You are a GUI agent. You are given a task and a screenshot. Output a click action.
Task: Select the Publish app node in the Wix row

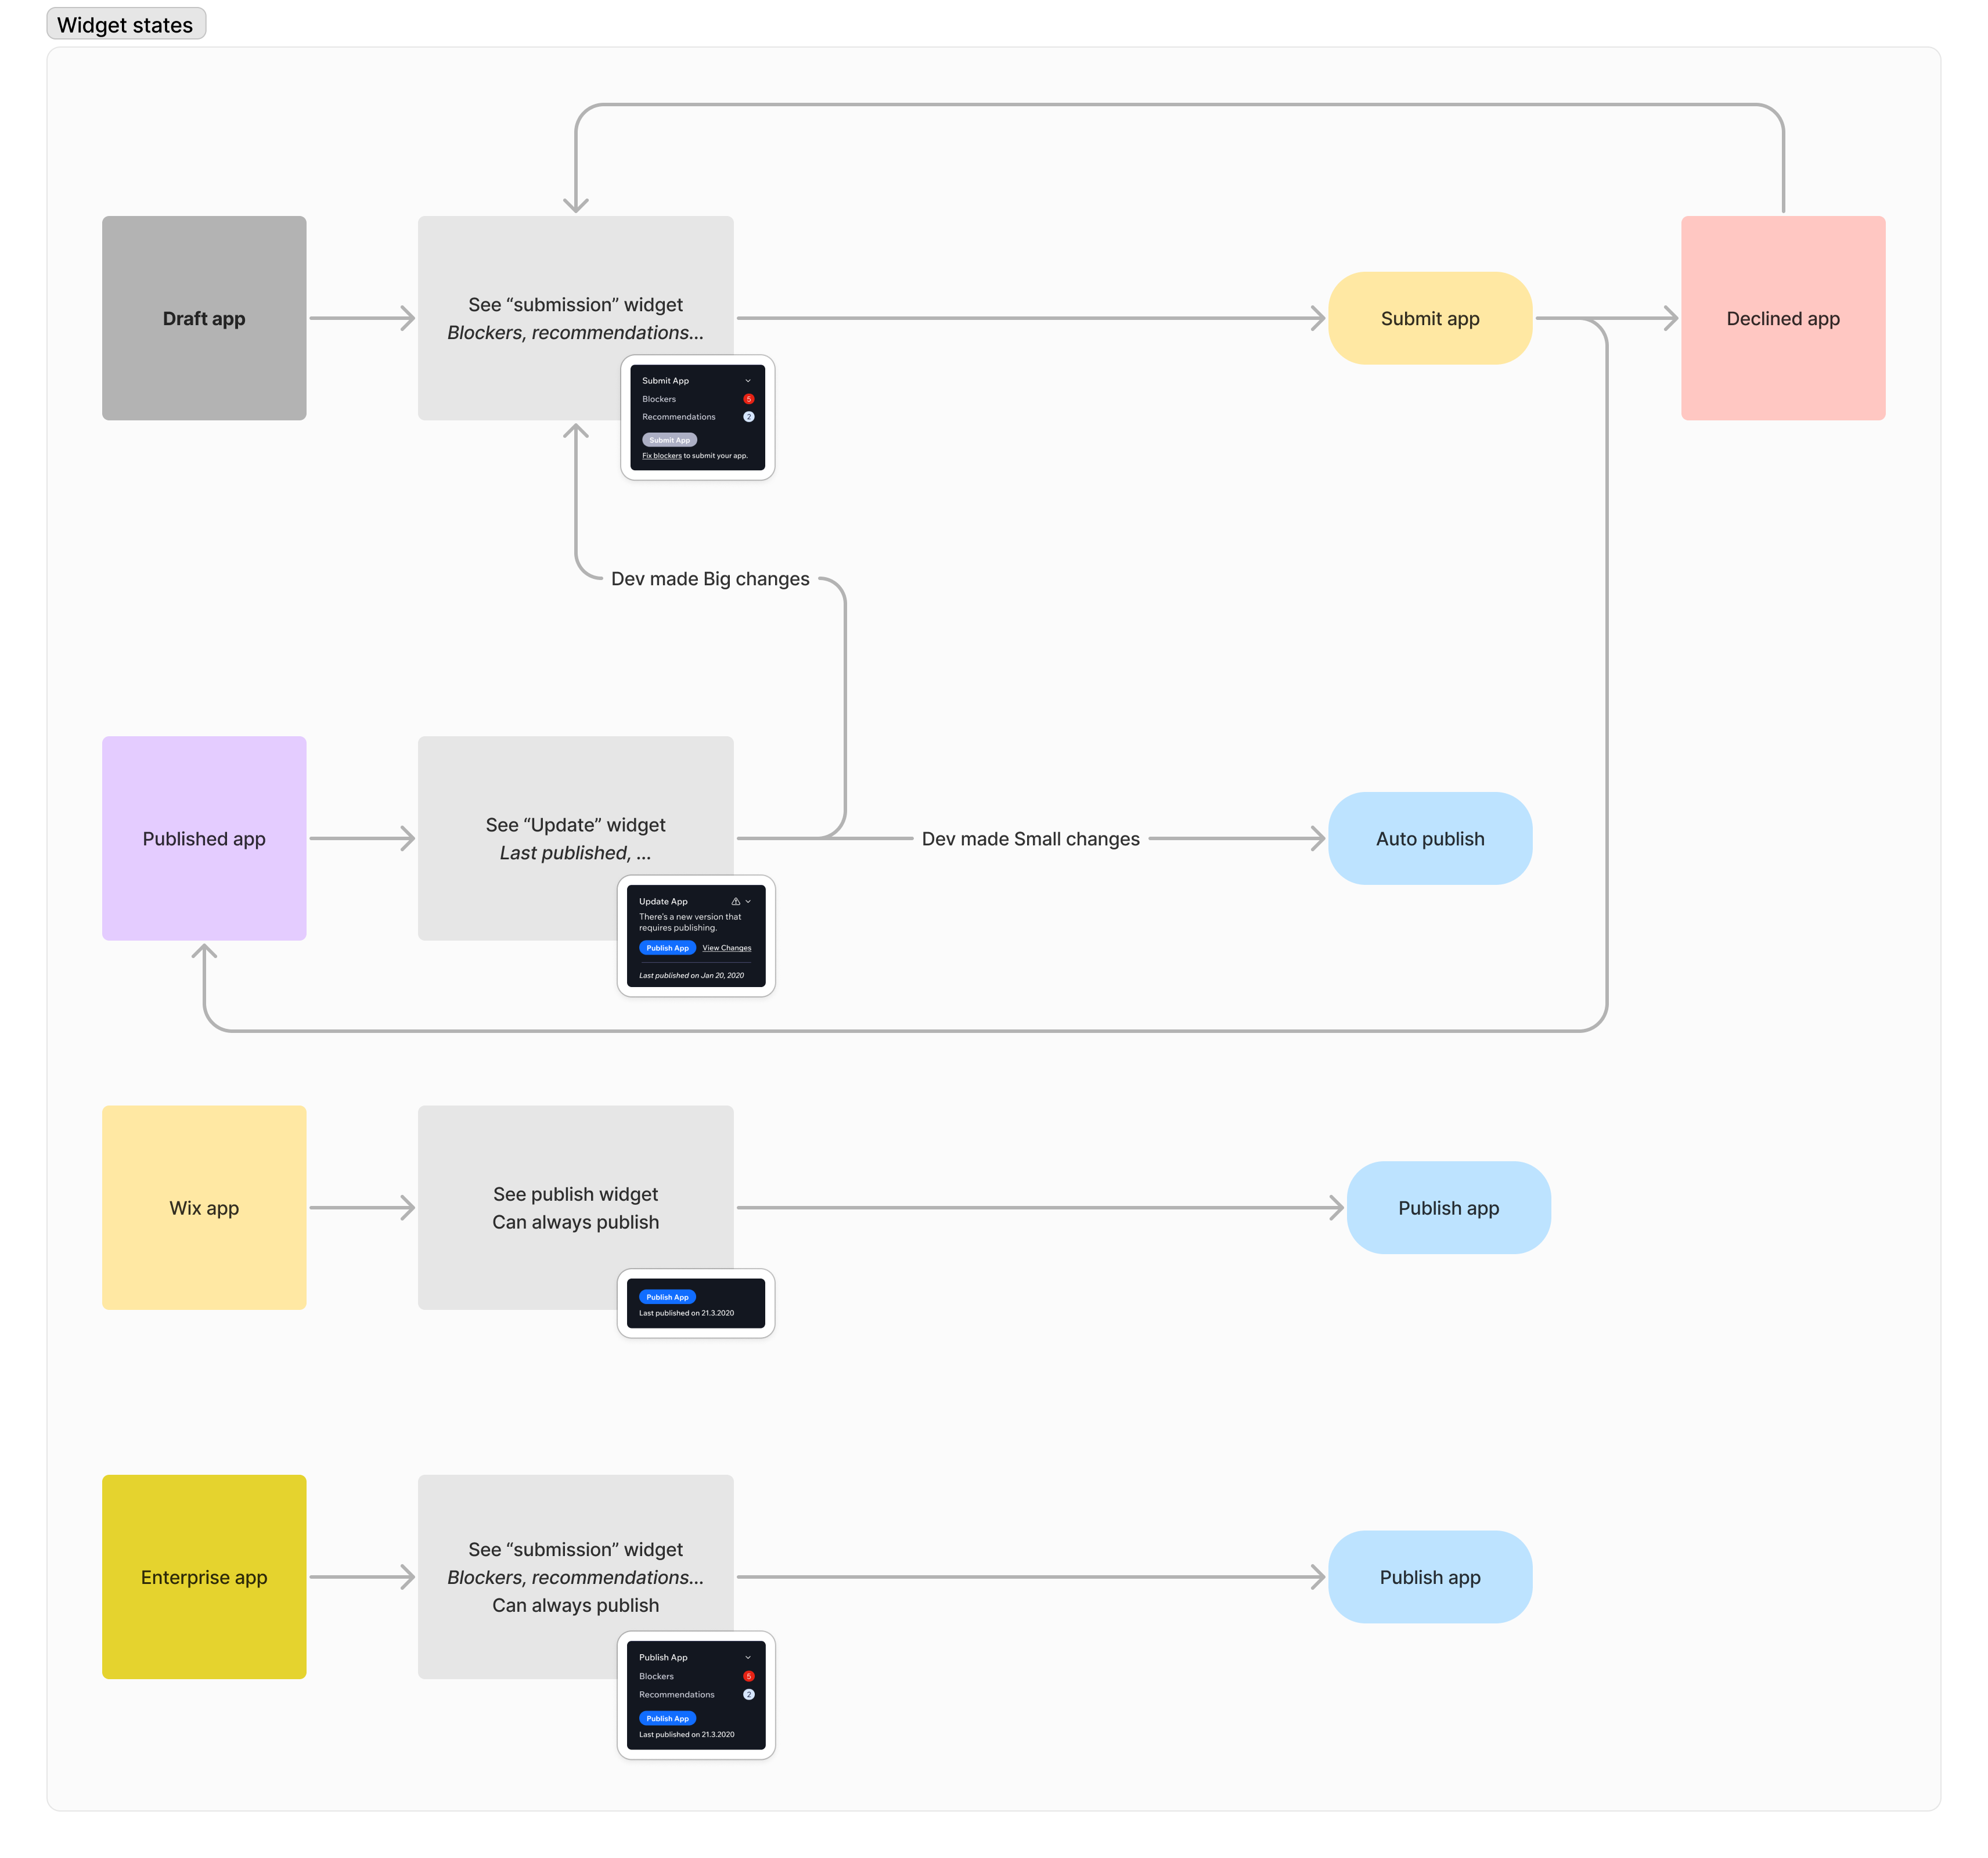[x=1448, y=1207]
